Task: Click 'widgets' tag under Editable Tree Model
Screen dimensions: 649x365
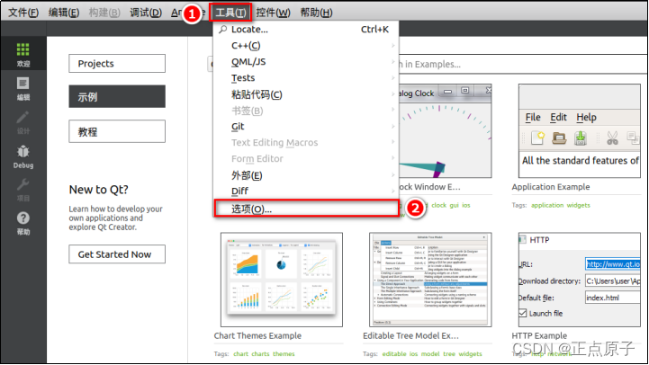Action: [x=470, y=354]
